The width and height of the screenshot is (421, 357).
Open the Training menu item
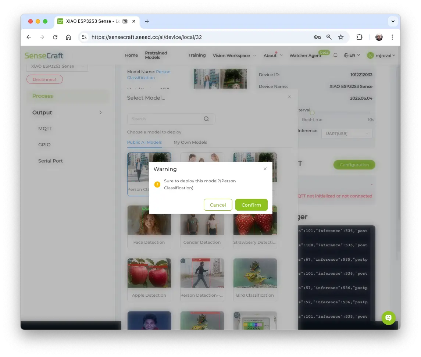pyautogui.click(x=197, y=55)
